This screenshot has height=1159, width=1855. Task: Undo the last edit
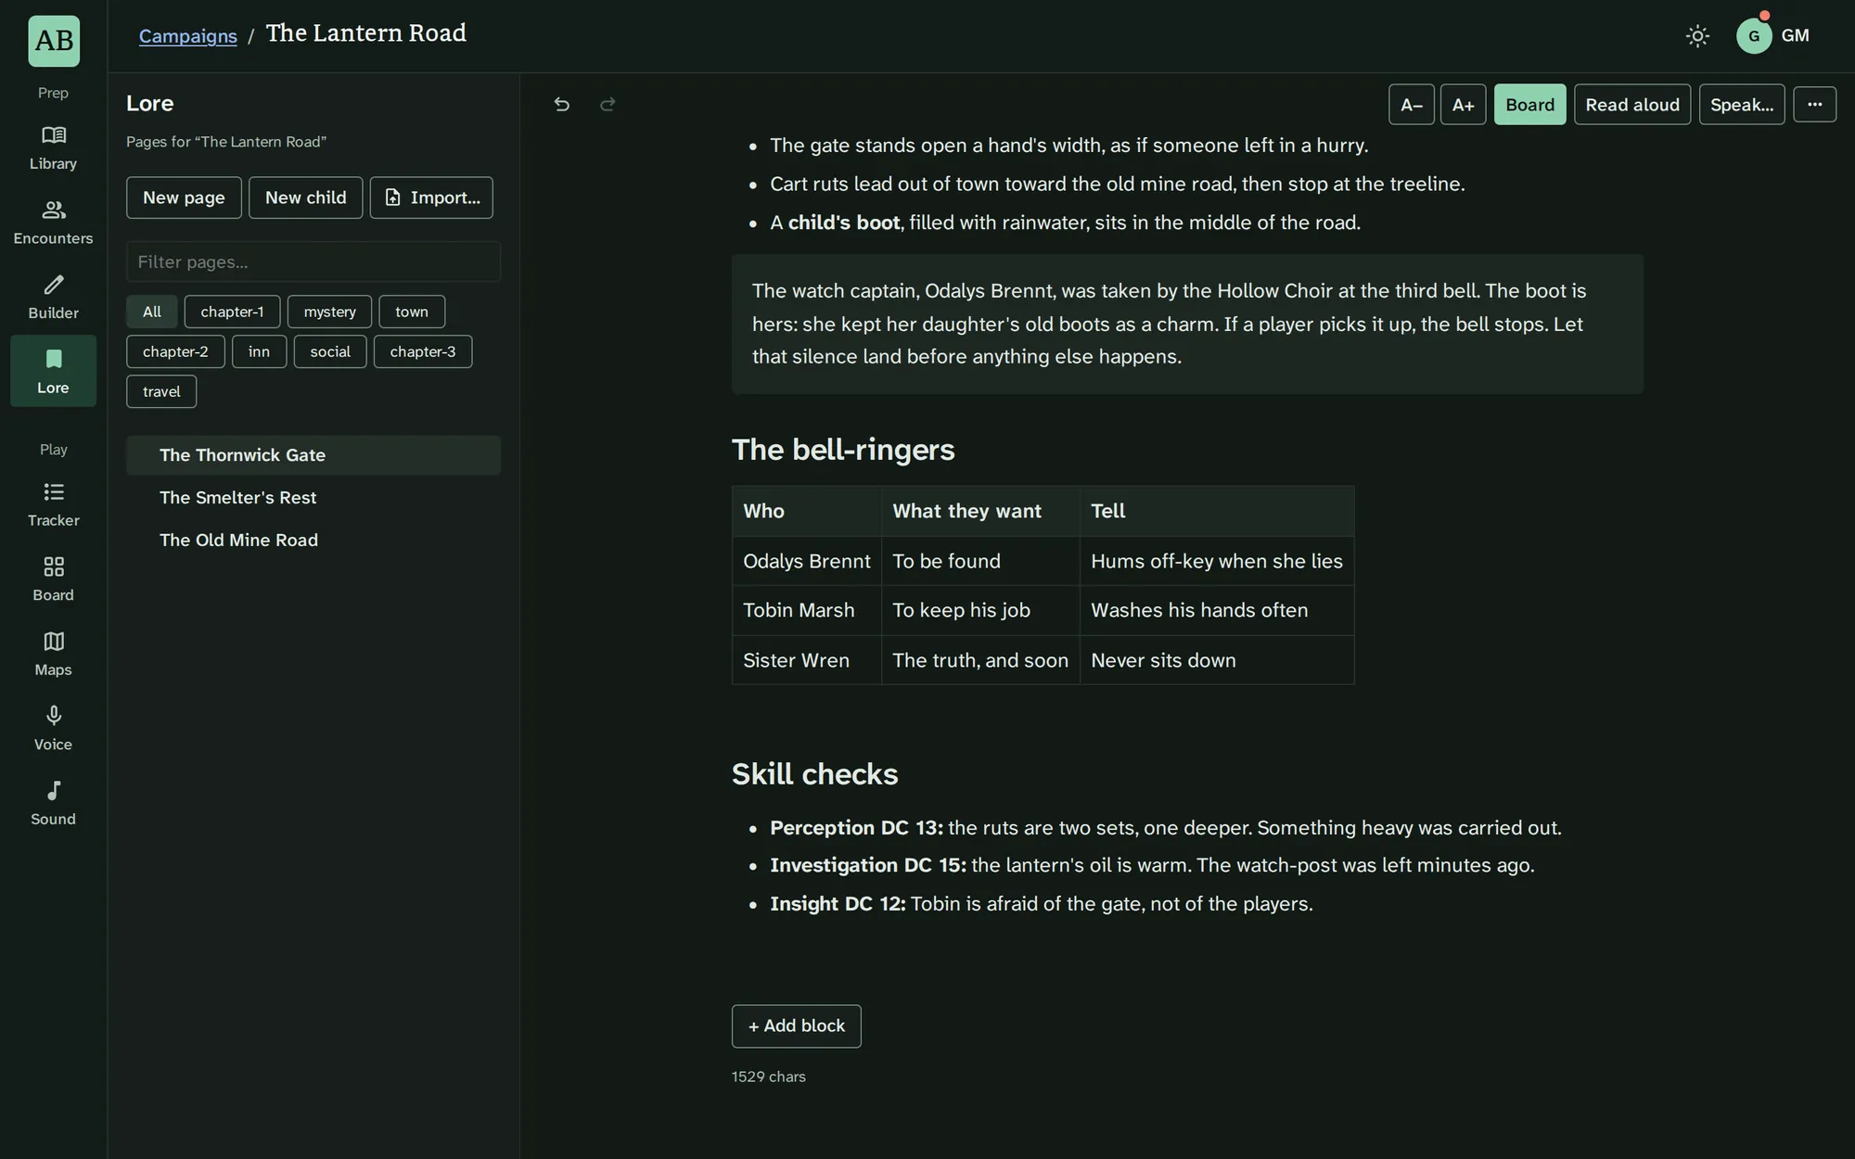point(561,104)
